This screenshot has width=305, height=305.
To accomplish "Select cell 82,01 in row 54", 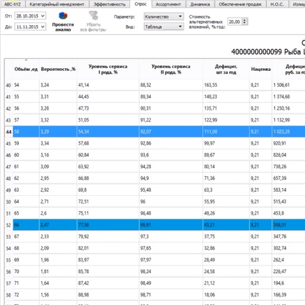I will click(x=108, y=248).
